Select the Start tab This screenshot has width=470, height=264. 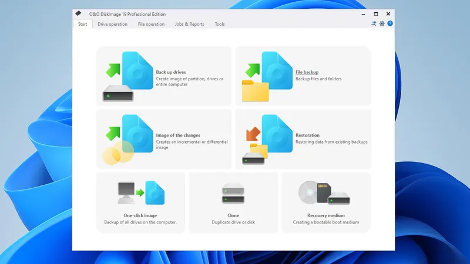(82, 24)
